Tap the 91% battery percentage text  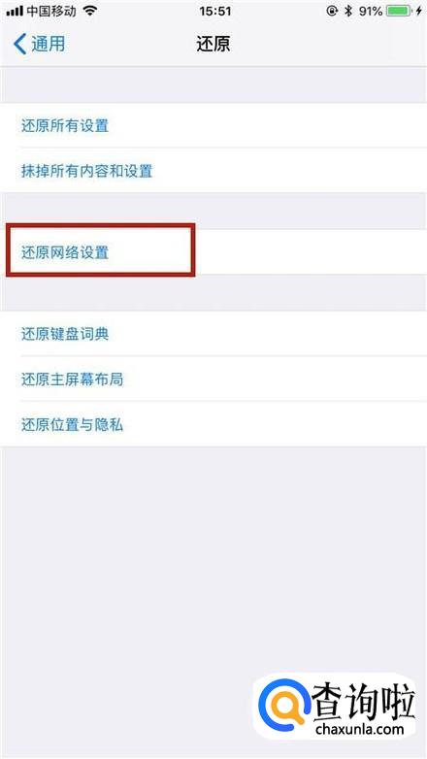pos(371,11)
